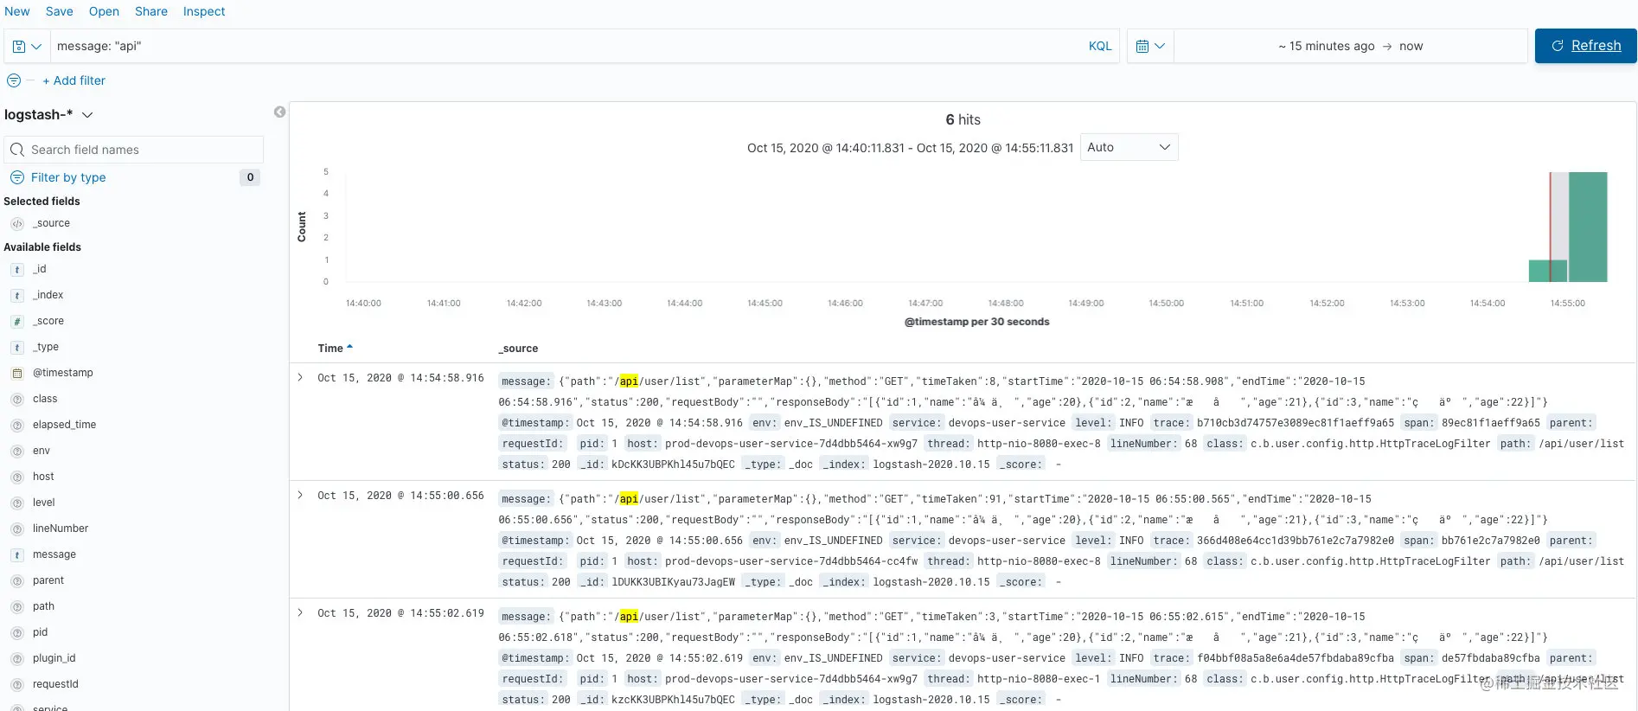Click the ~ 15 minutes ago start time
This screenshot has height=711, width=1638.
coord(1326,47)
